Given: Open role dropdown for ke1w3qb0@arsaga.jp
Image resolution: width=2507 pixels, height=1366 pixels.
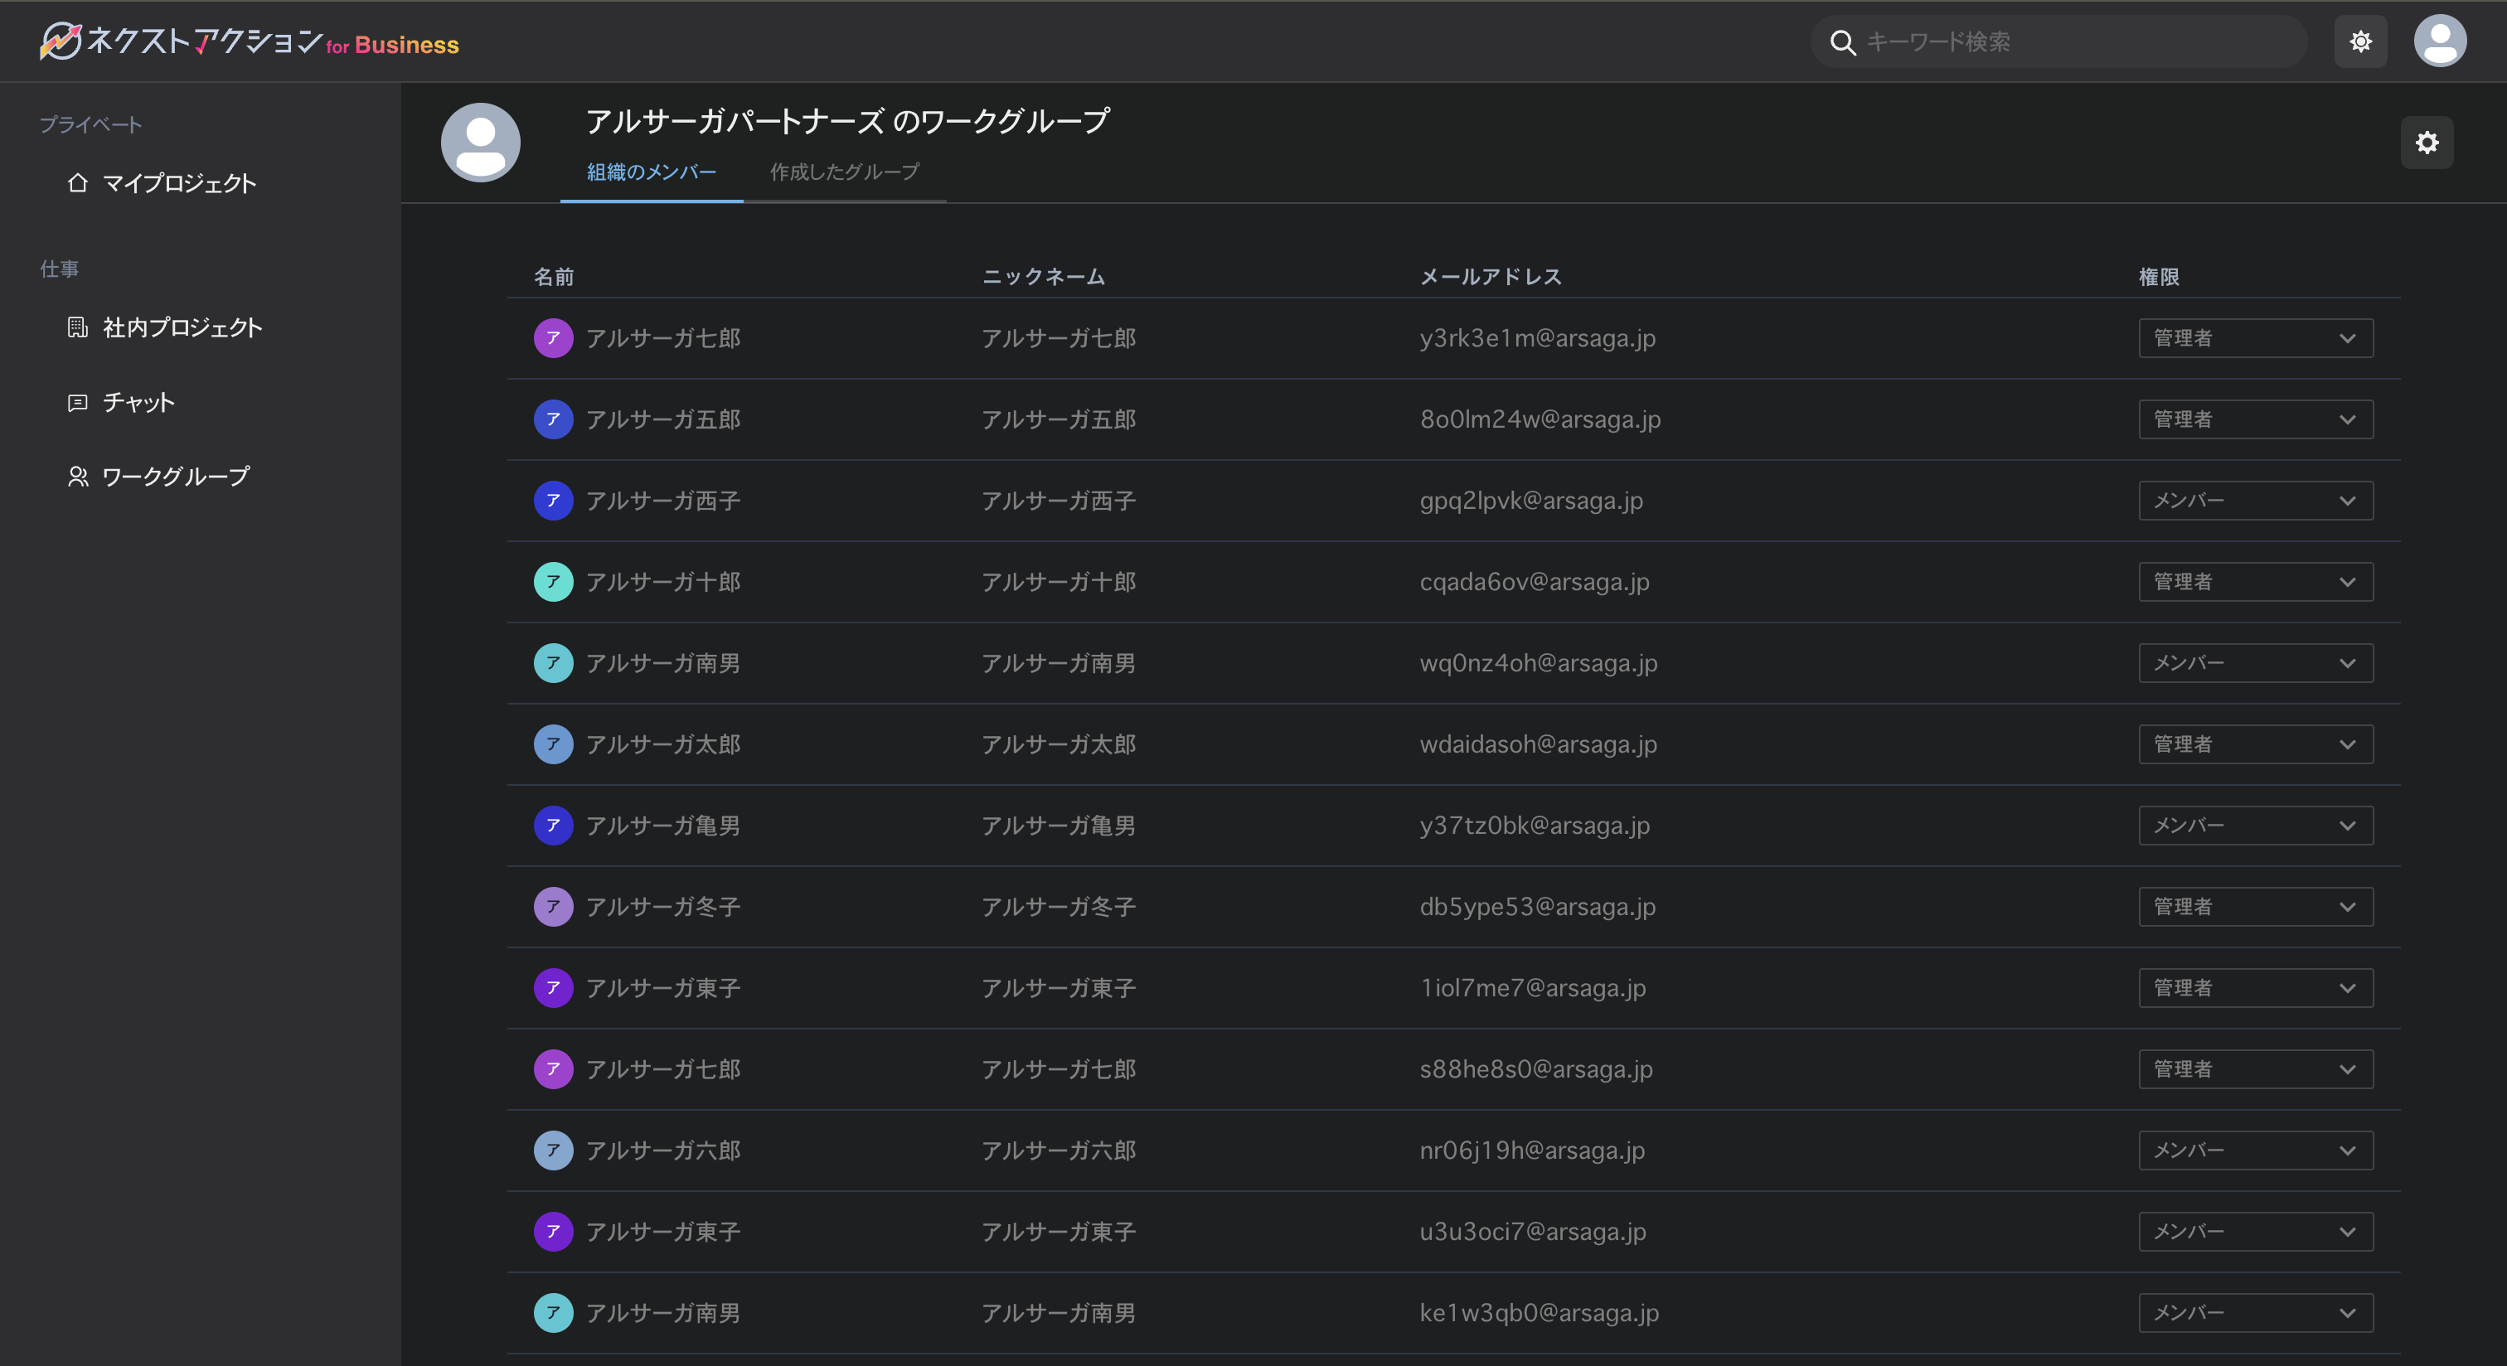Looking at the screenshot, I should pos(2255,1312).
